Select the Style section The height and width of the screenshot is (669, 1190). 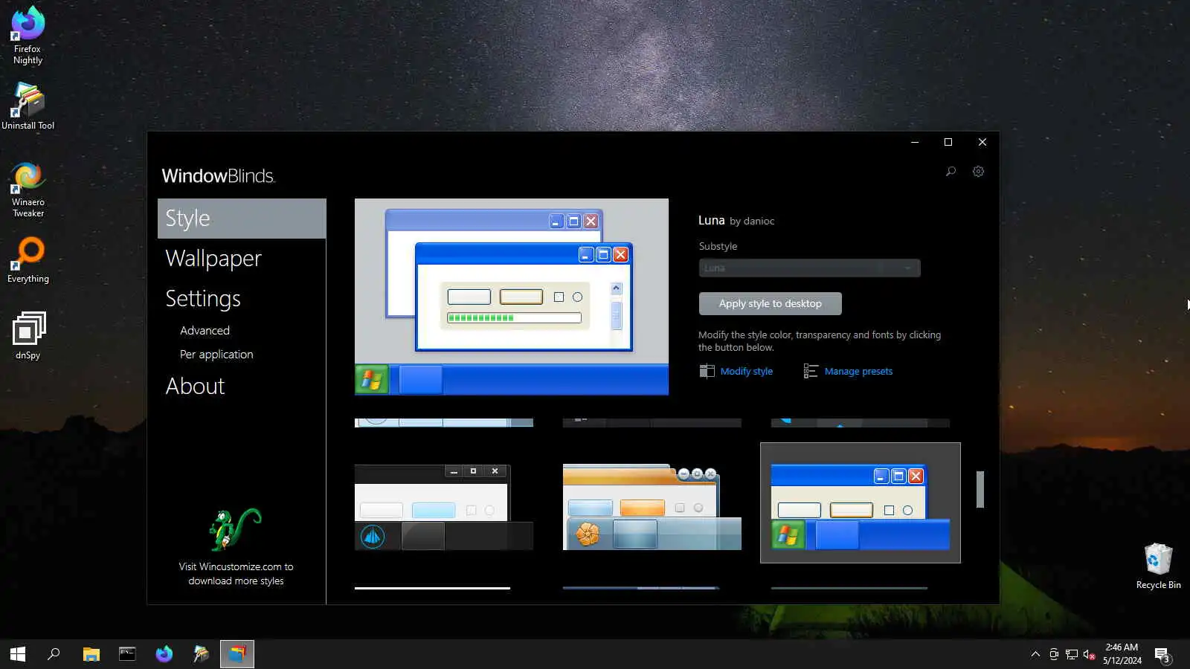pos(242,219)
